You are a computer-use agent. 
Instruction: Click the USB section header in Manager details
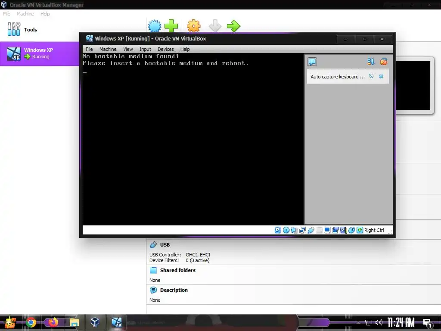[x=165, y=245]
